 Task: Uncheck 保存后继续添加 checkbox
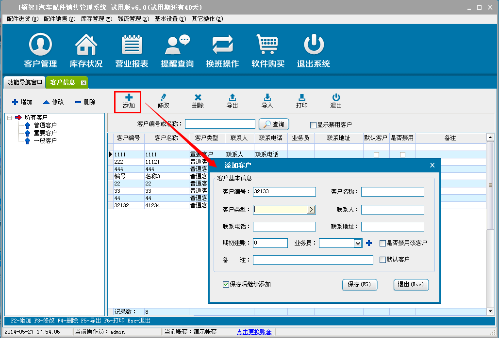pyautogui.click(x=226, y=284)
